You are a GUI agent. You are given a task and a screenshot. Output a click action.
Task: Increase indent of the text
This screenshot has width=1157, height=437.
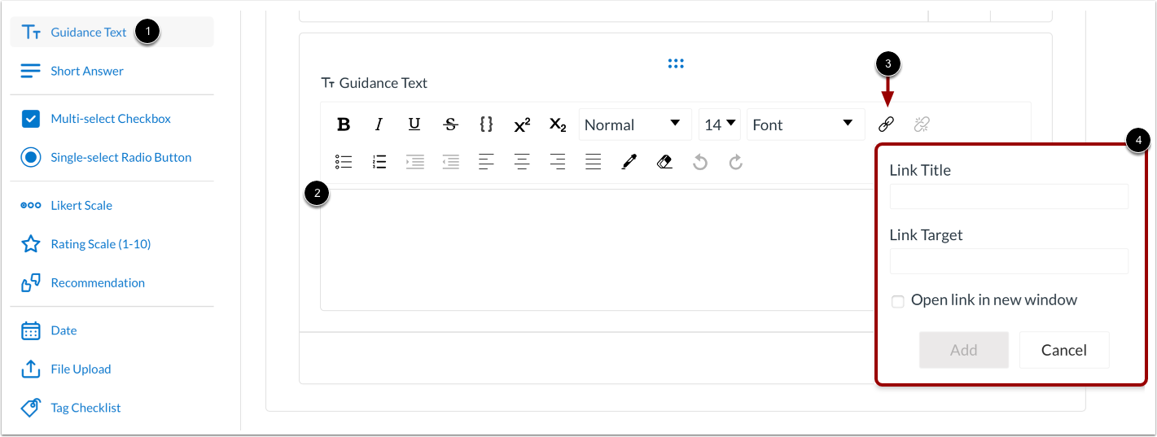click(x=415, y=162)
